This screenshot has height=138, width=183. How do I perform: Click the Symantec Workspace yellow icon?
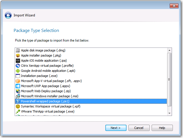click(x=18, y=106)
